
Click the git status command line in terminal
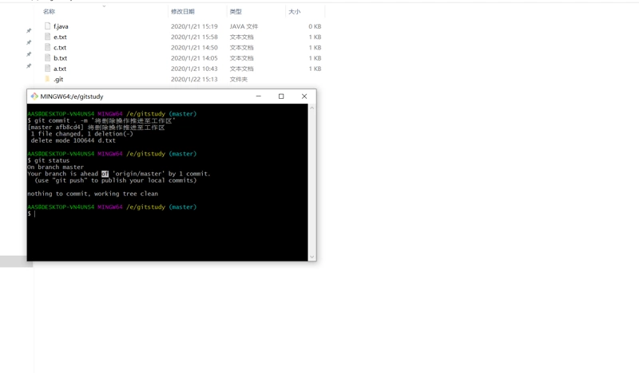[x=49, y=161]
